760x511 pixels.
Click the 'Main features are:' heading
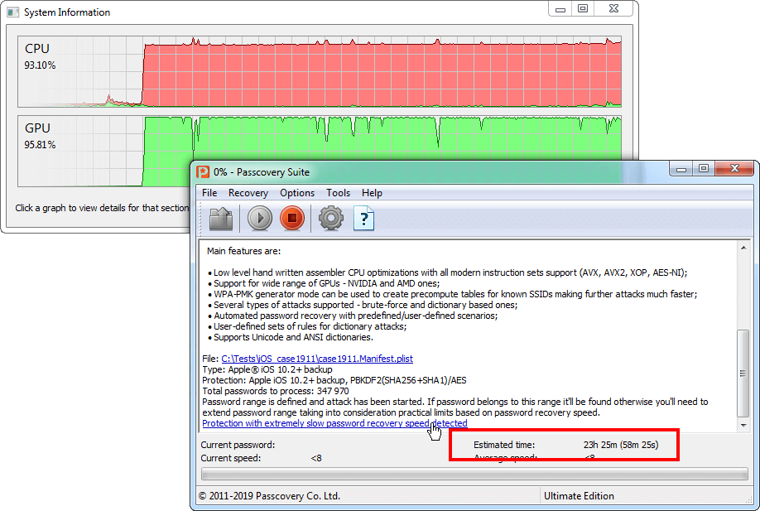pos(243,251)
